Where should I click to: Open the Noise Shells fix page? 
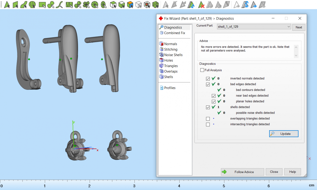pyautogui.click(x=173, y=55)
